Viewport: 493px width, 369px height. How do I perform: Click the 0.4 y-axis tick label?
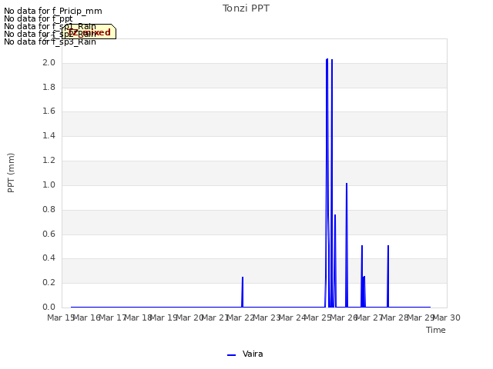pos(49,258)
